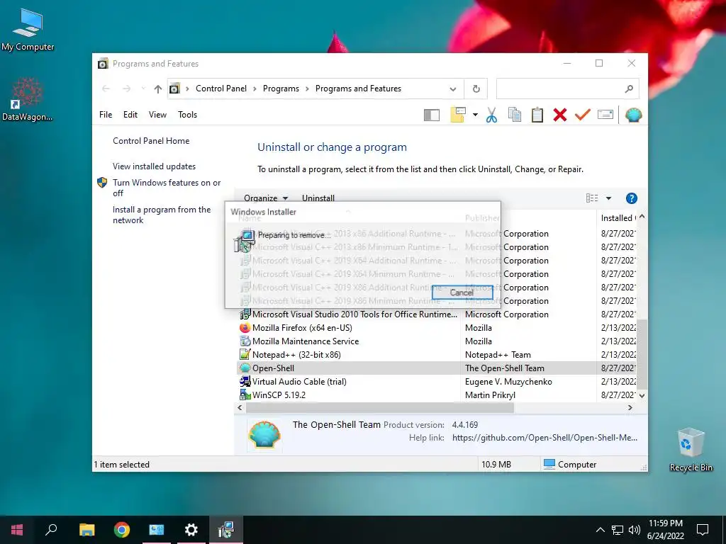The image size is (726, 544).
Task: Open the Edit menu
Action: [x=130, y=115]
